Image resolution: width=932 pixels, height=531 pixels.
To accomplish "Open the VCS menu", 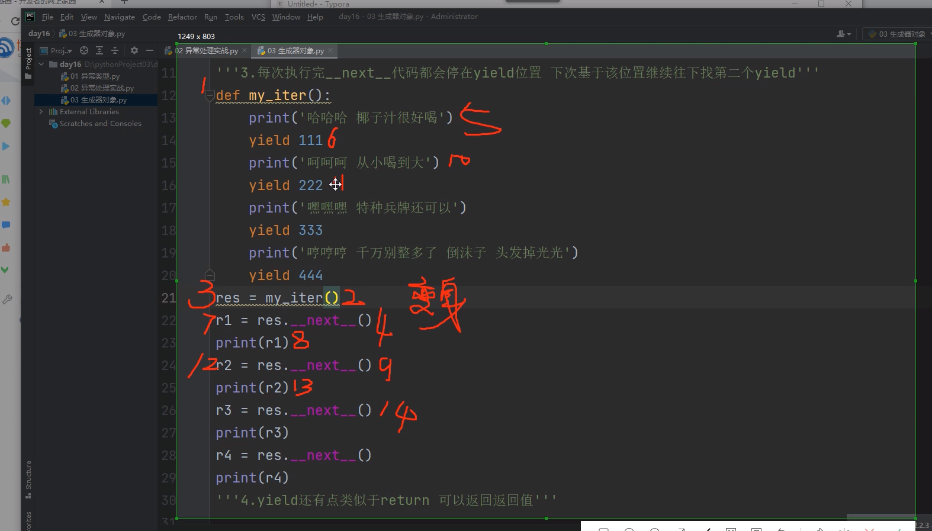I will (258, 17).
